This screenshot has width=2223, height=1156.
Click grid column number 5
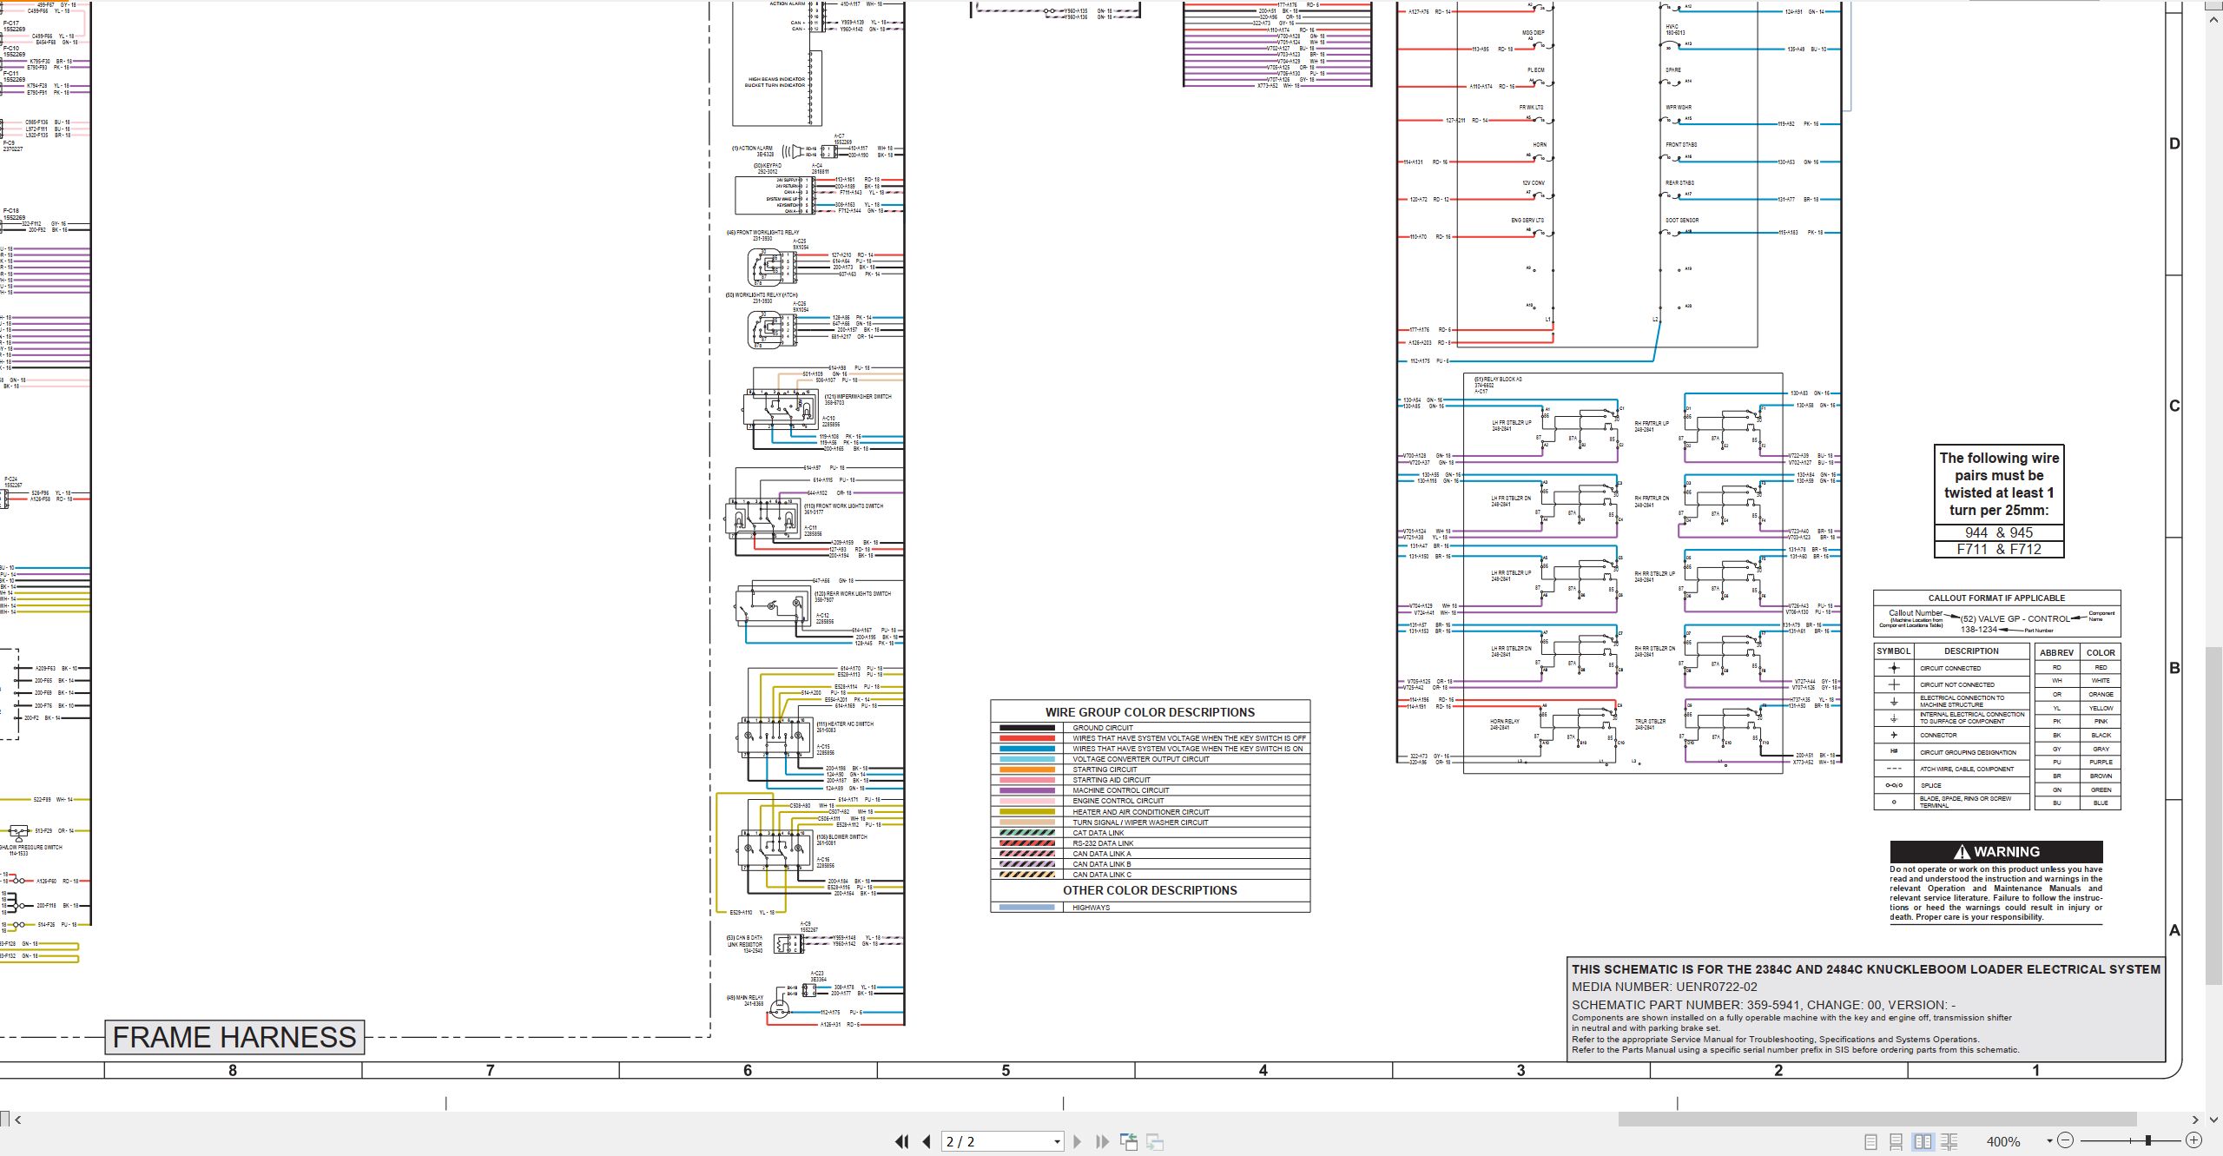tap(1006, 1071)
